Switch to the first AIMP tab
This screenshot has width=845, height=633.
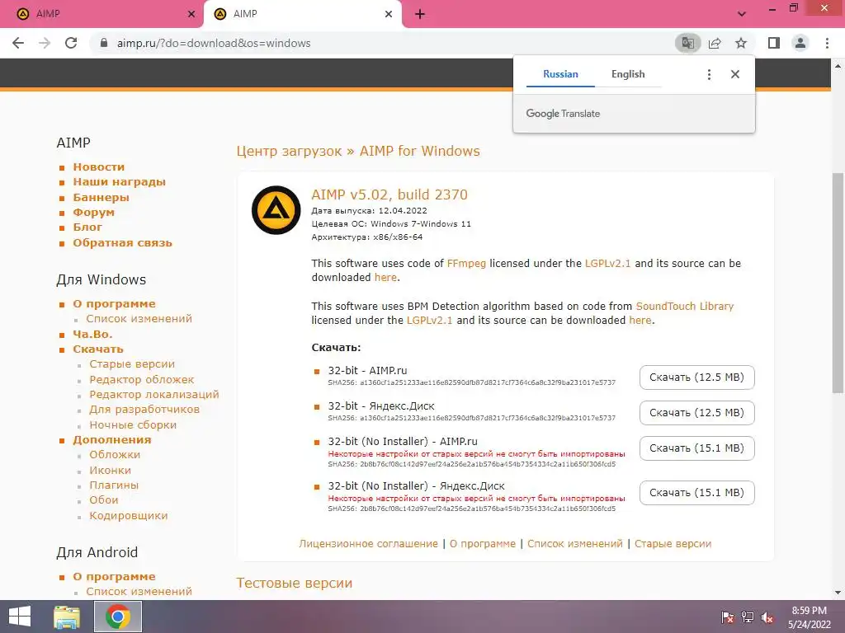click(101, 14)
